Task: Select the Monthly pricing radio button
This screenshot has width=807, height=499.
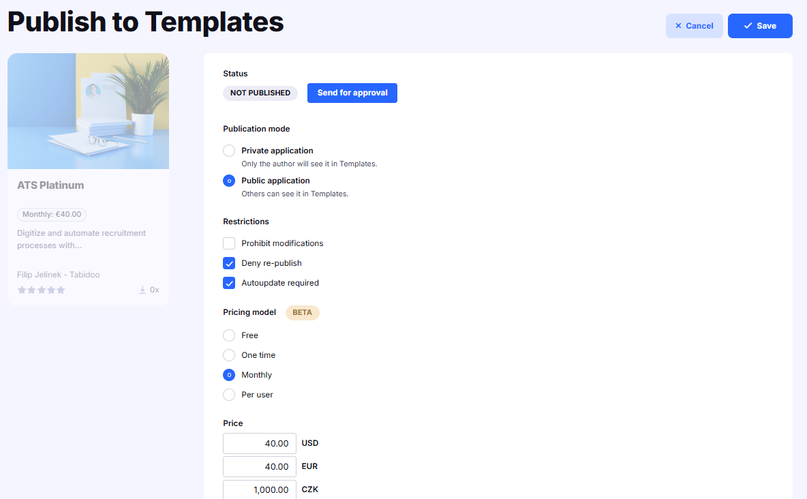Action: tap(229, 375)
